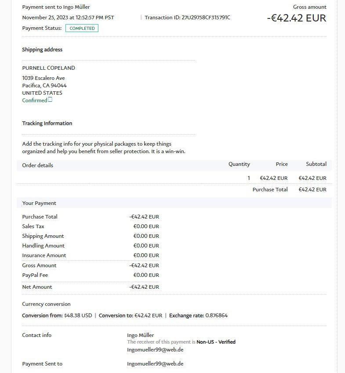The image size is (345, 373).
Task: Click the Tracking Information heading
Action: click(x=47, y=123)
